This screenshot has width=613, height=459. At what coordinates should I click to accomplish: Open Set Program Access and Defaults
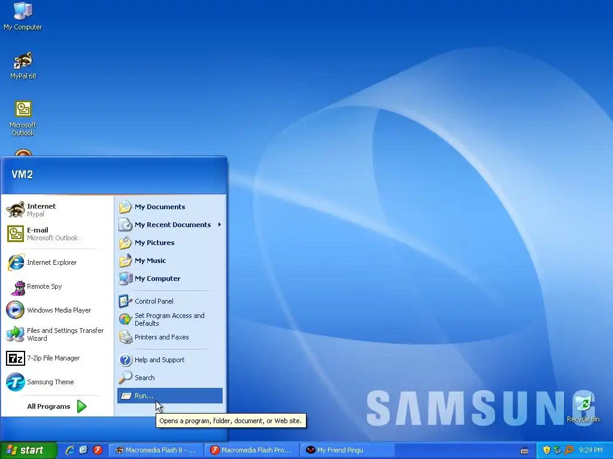[x=170, y=319]
